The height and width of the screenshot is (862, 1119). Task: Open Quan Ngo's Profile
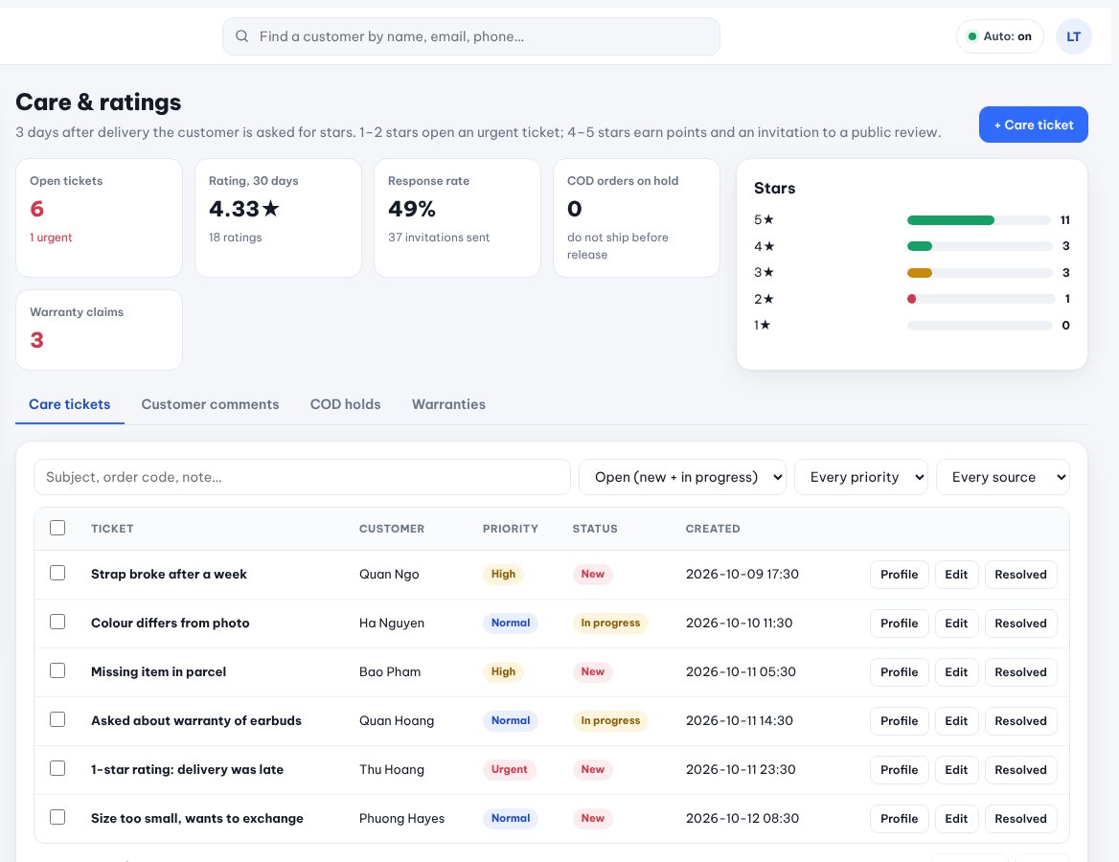click(x=900, y=575)
